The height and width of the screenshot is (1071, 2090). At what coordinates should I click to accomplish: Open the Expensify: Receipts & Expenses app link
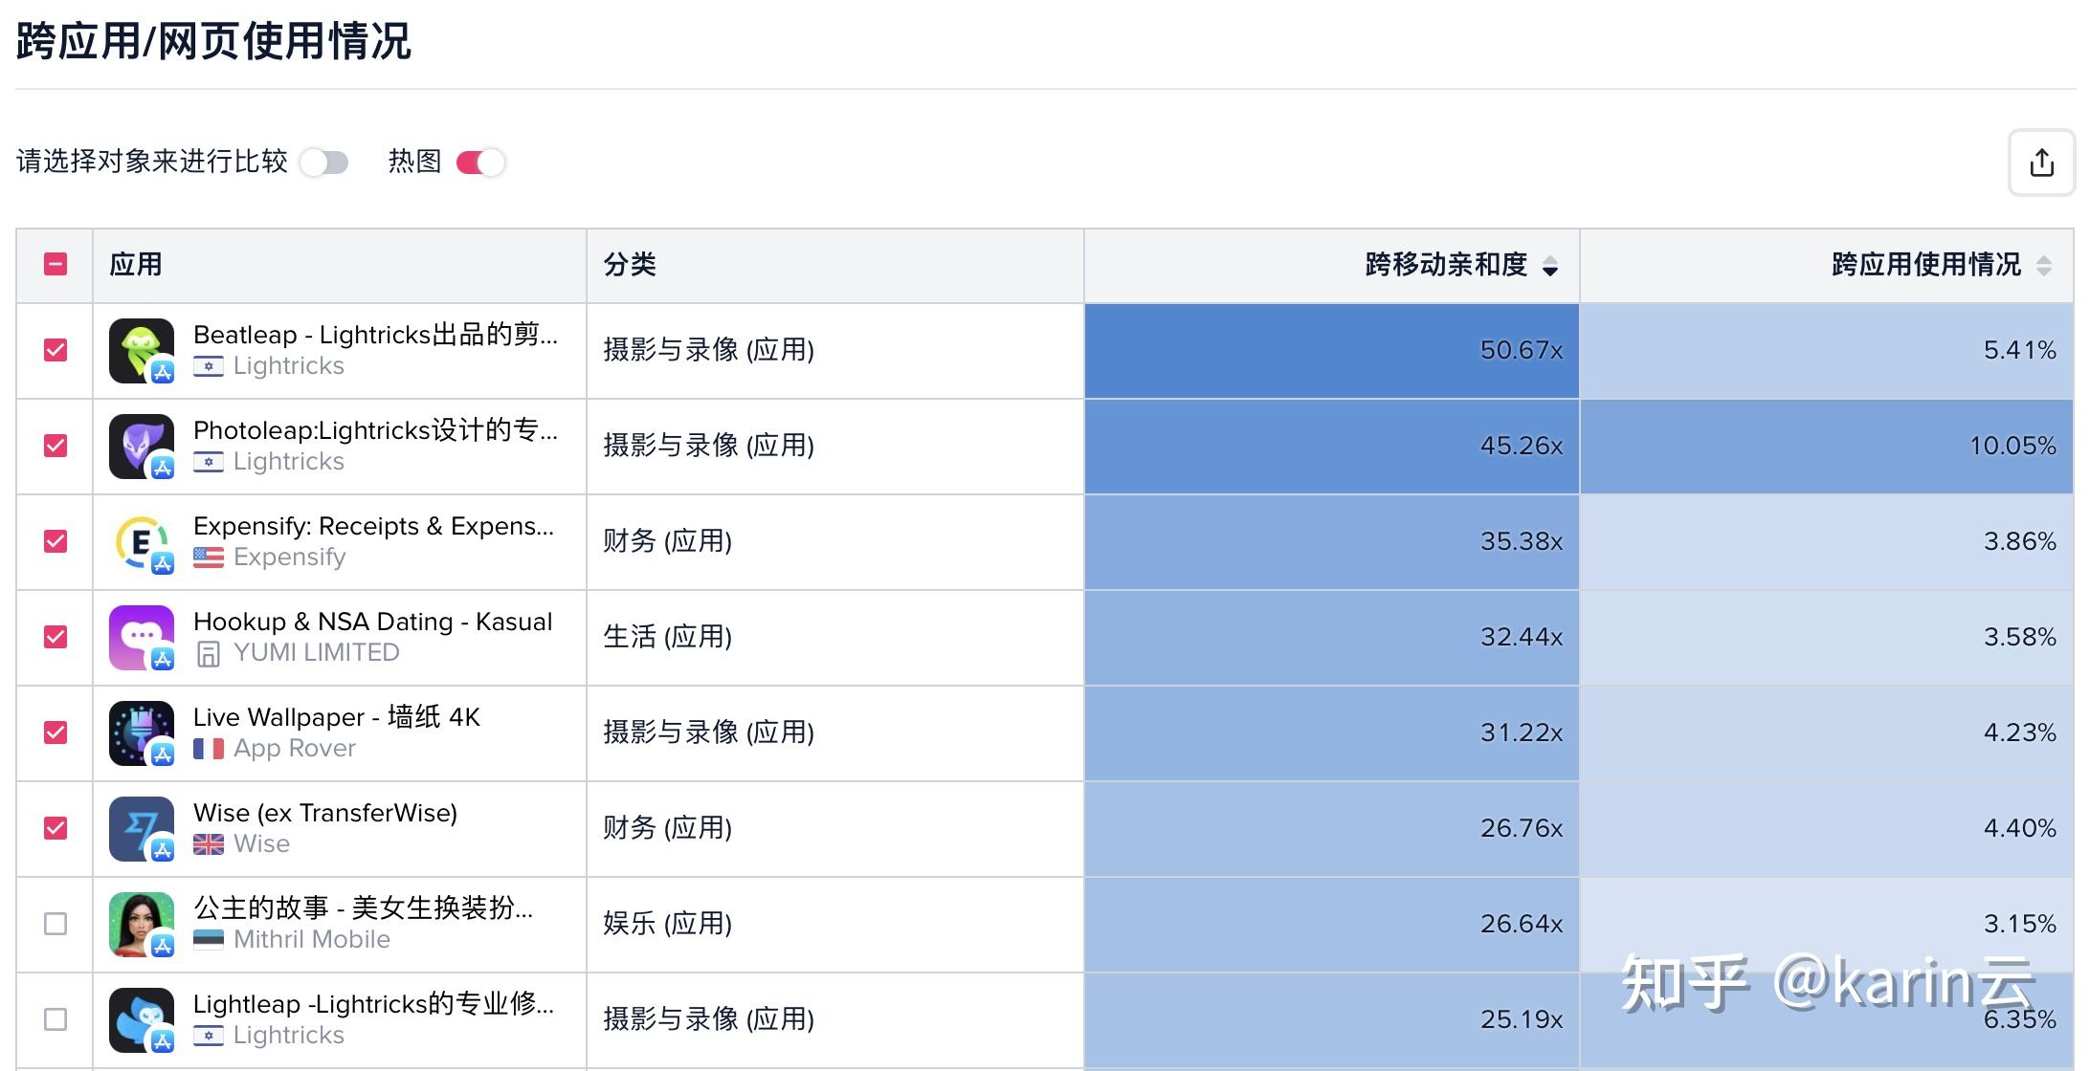tap(373, 526)
